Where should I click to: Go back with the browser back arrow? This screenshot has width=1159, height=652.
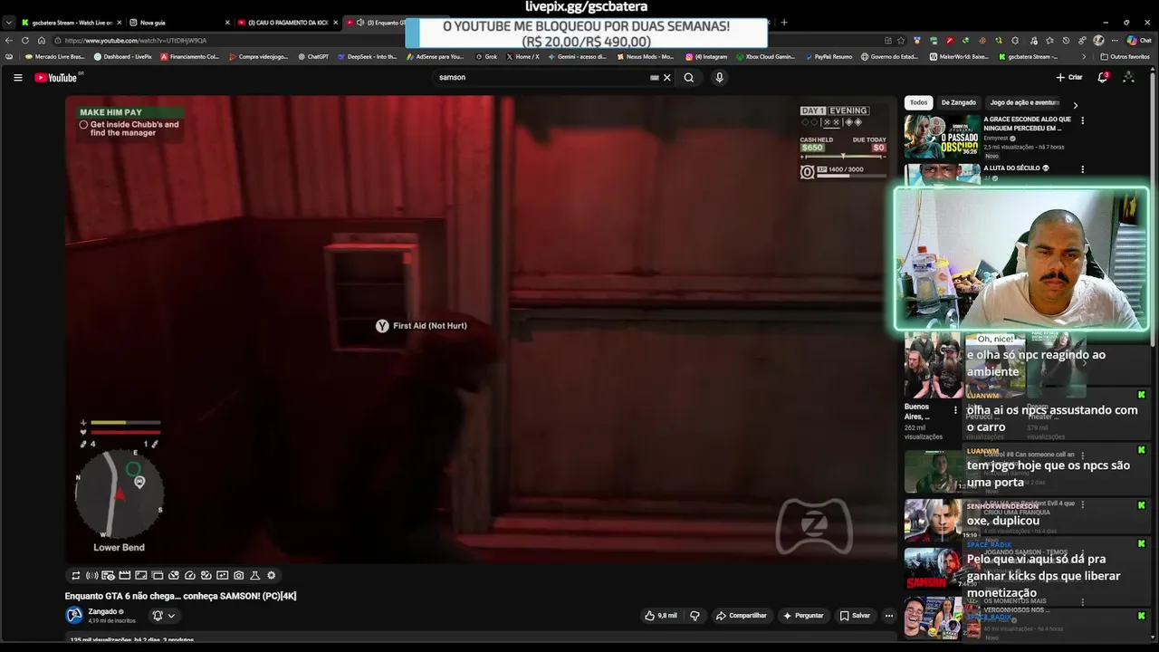pos(9,41)
